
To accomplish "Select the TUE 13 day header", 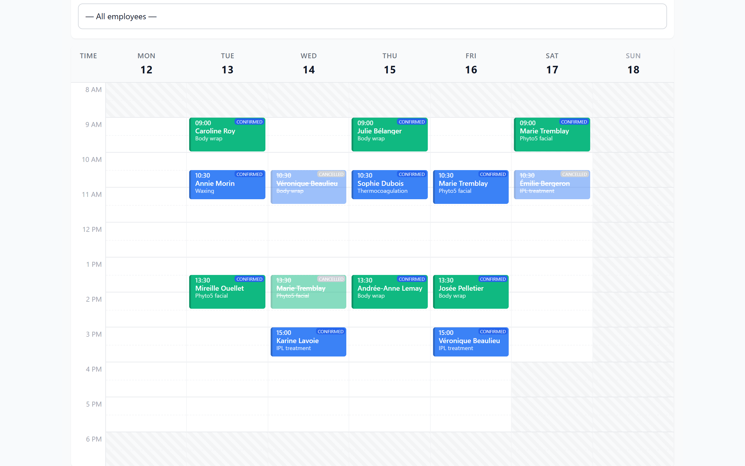I will pos(228,63).
